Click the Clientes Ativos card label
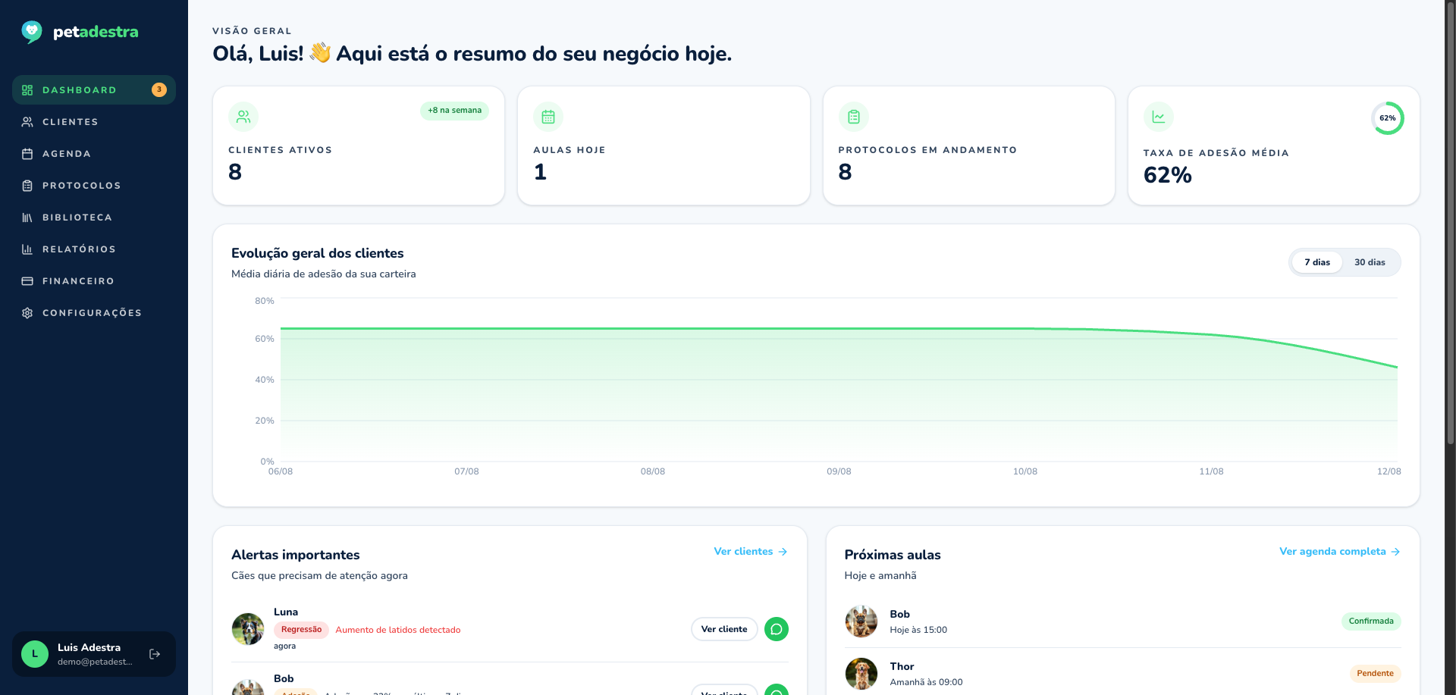Screen dimensions: 1456x695 click(x=281, y=150)
